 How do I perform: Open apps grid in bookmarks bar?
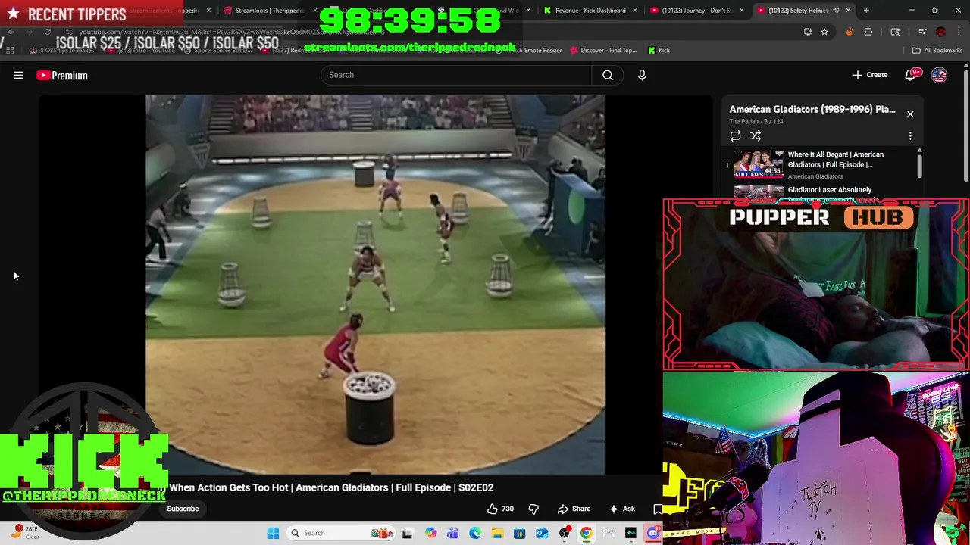tap(10, 50)
